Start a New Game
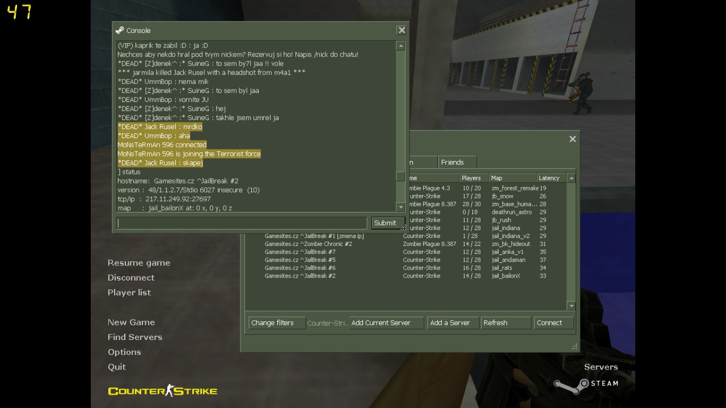This screenshot has width=726, height=408. coord(131,322)
